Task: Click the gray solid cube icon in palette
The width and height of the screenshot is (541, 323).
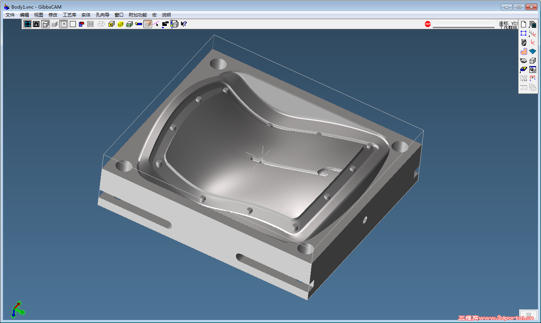Action: tap(533, 60)
